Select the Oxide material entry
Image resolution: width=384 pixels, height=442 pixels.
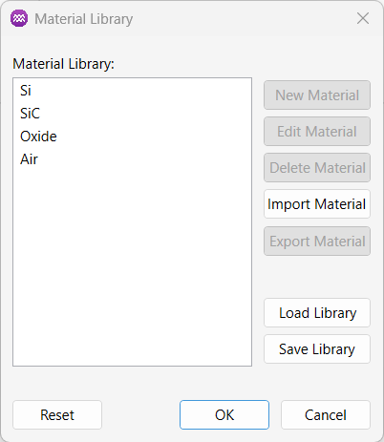[x=132, y=137]
